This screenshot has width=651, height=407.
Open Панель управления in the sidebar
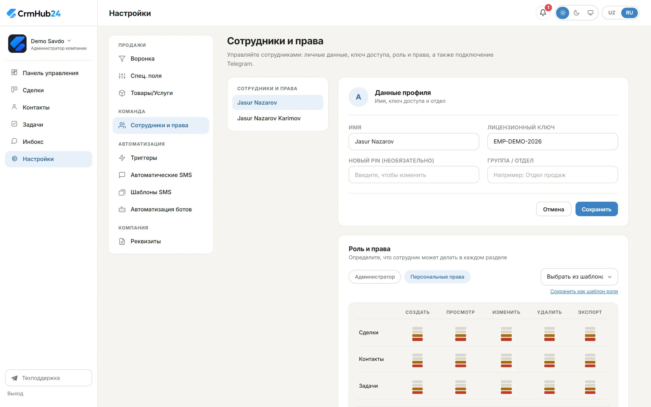tap(49, 73)
